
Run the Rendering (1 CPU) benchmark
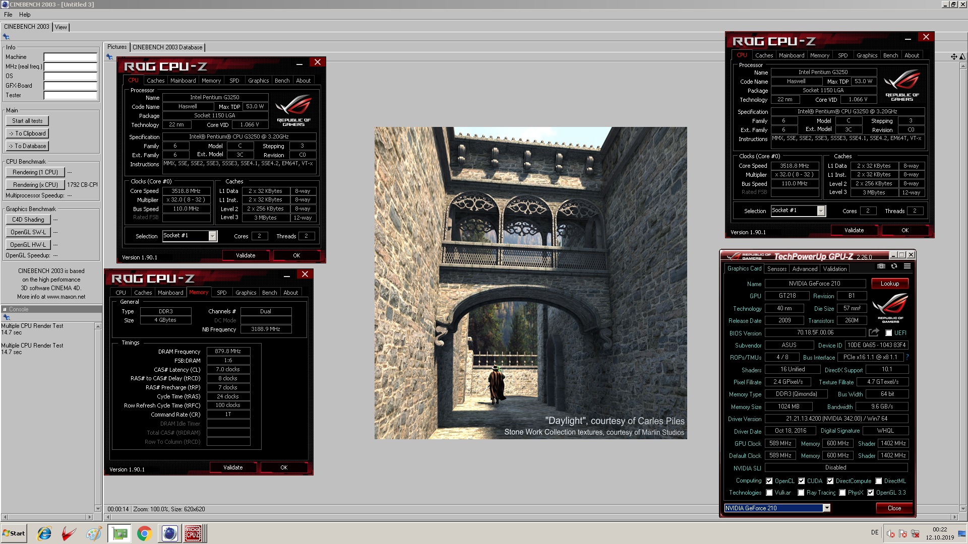pyautogui.click(x=35, y=172)
